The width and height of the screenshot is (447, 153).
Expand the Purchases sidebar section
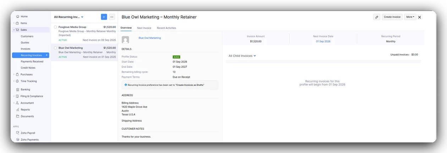(x=14, y=75)
